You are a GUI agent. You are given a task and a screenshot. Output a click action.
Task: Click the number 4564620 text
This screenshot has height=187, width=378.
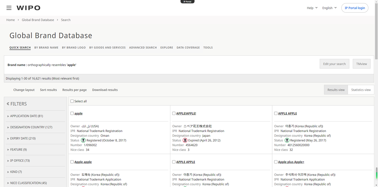coord(192,145)
